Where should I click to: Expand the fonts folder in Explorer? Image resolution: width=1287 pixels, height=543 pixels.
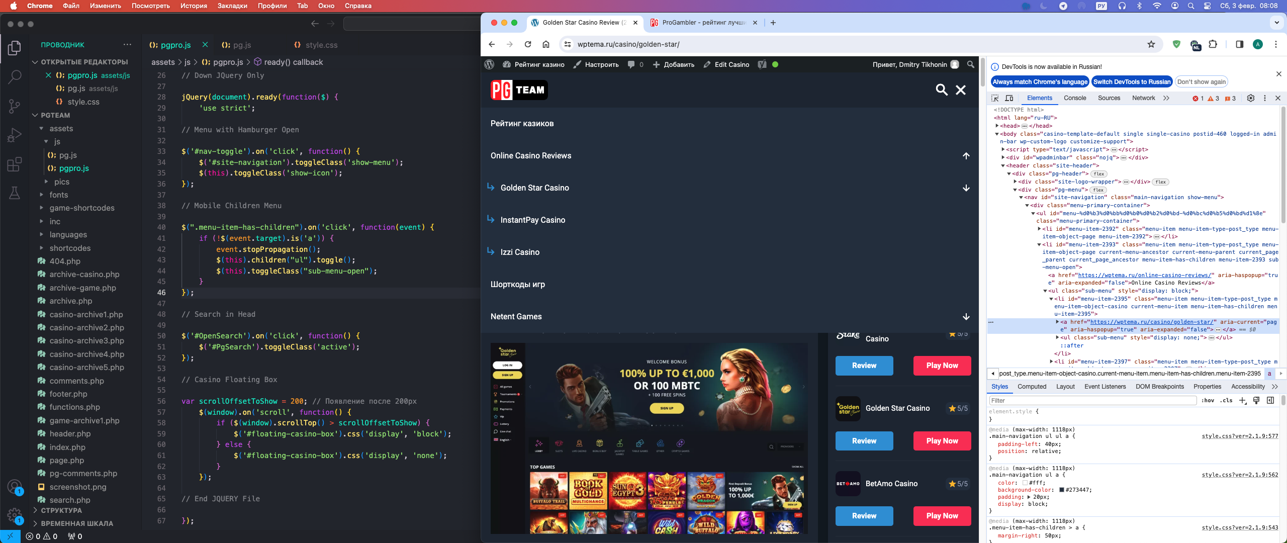[x=58, y=195]
